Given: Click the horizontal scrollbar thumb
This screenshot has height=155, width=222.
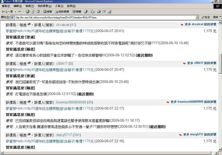Looking at the screenshot, I should coord(107,153).
